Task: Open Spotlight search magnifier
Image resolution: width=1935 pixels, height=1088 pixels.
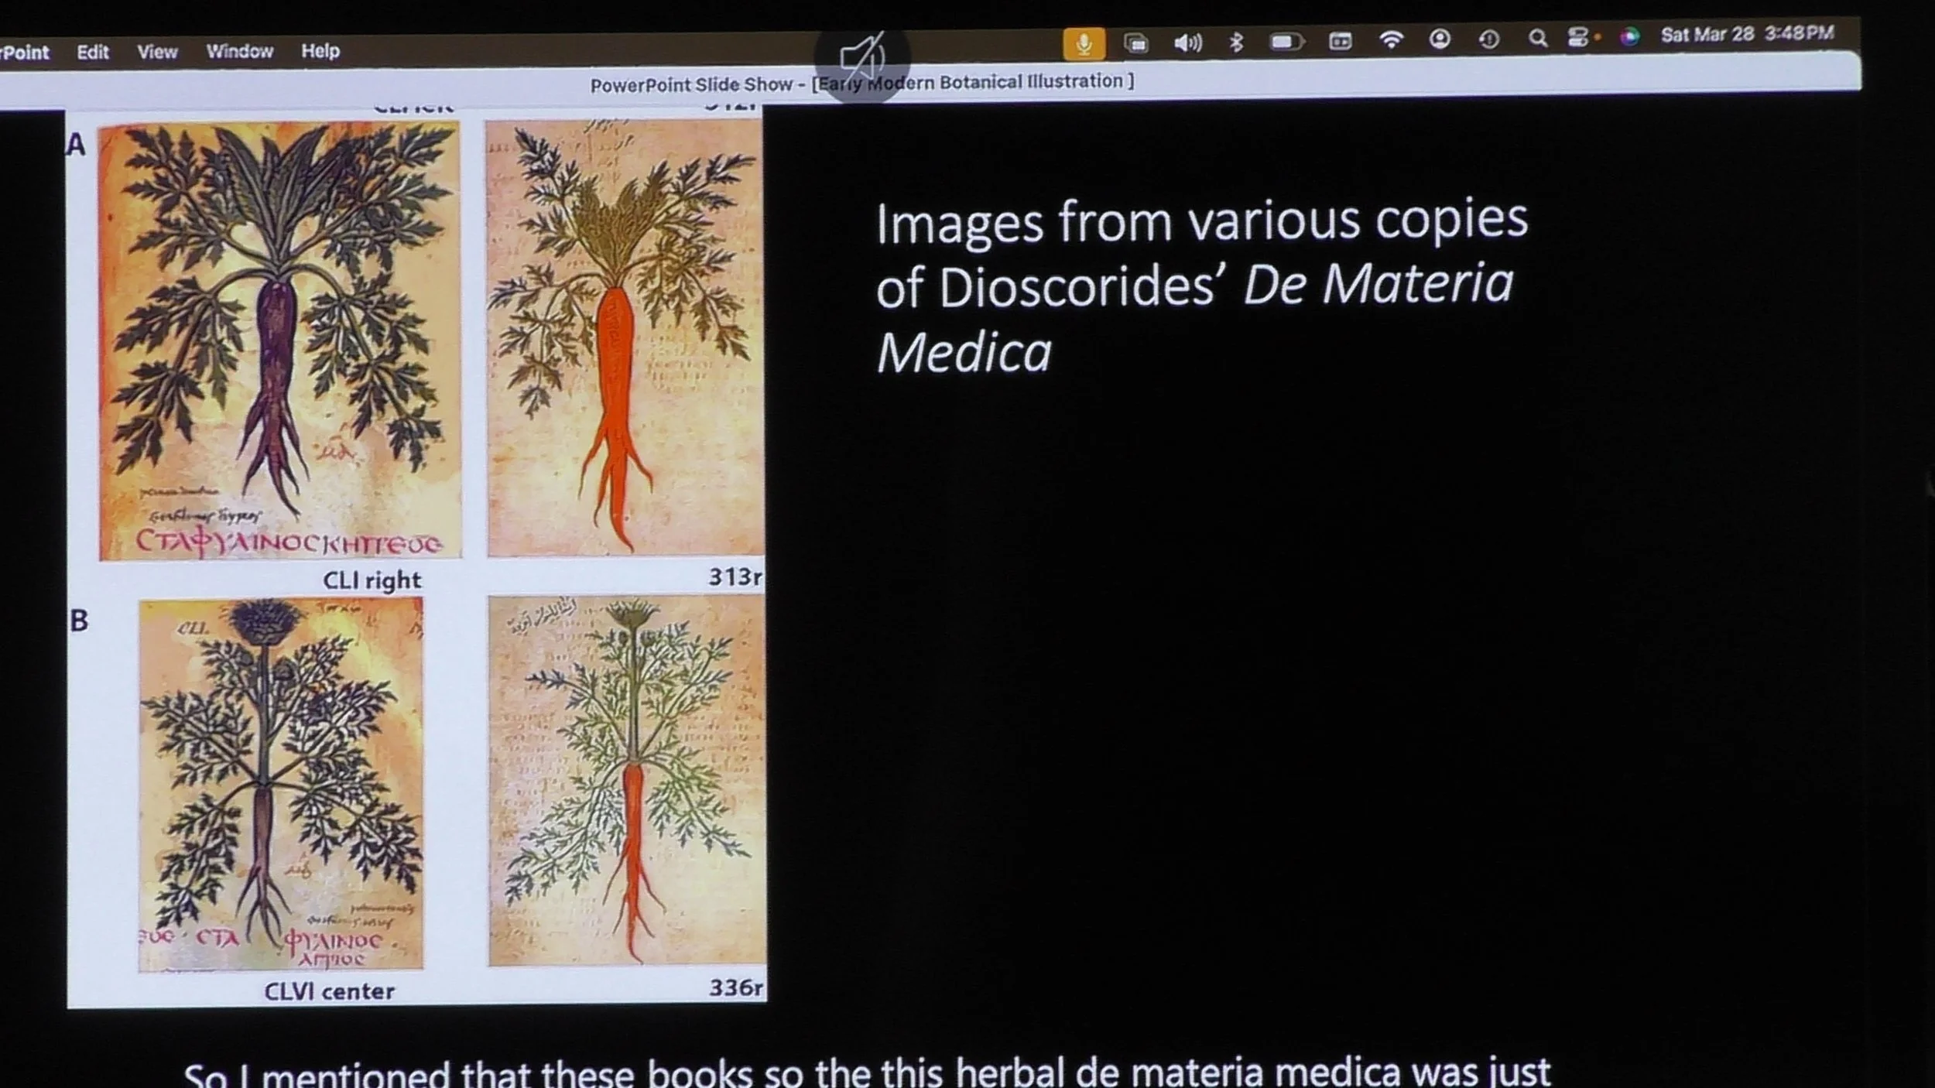Action: (1537, 38)
